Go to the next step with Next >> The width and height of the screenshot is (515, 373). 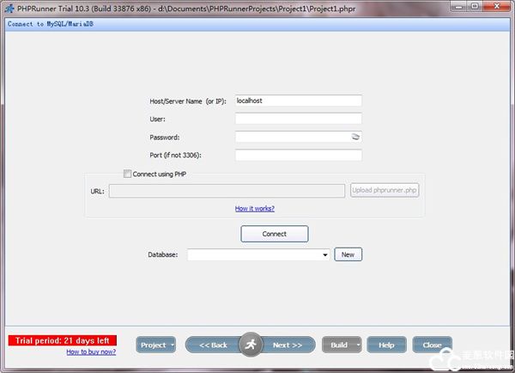(288, 345)
